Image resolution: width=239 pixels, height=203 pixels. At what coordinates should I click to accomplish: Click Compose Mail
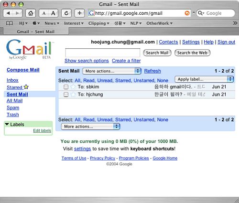[23, 70]
